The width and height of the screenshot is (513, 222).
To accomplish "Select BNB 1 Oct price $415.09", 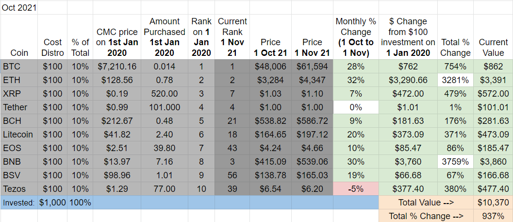I will pyautogui.click(x=270, y=162).
